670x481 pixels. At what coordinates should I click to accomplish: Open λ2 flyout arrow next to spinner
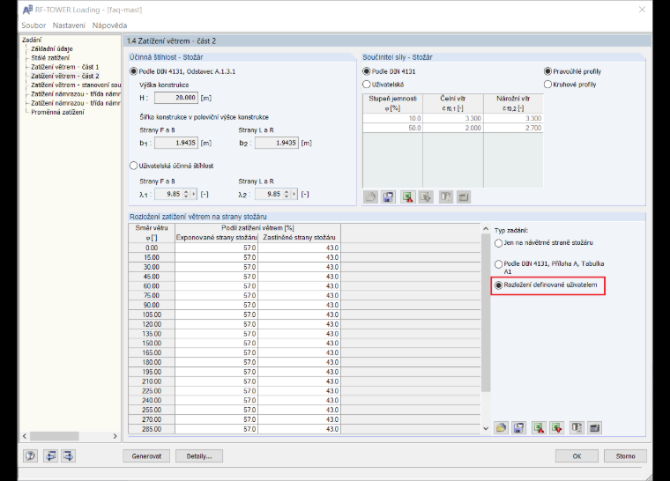coord(294,195)
